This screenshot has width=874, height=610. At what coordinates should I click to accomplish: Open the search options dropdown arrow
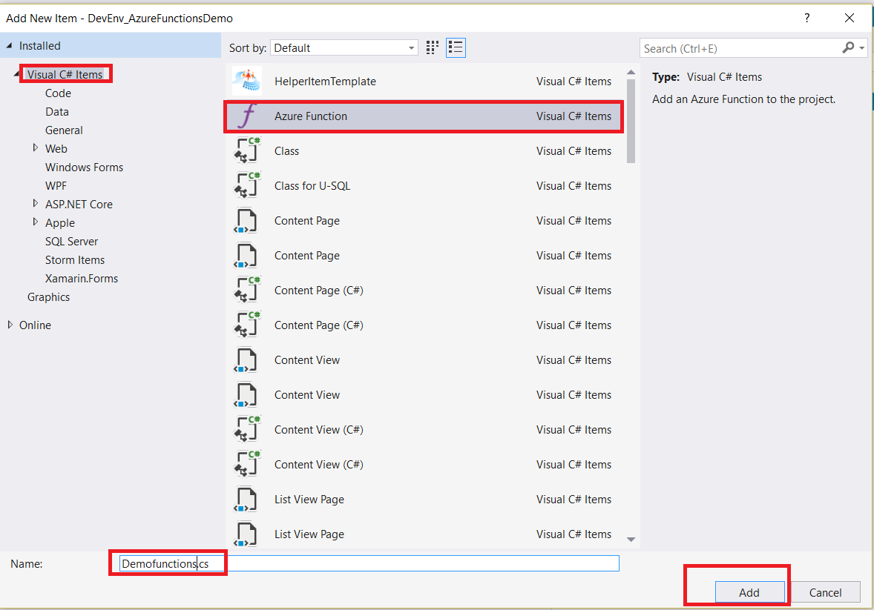pos(861,48)
